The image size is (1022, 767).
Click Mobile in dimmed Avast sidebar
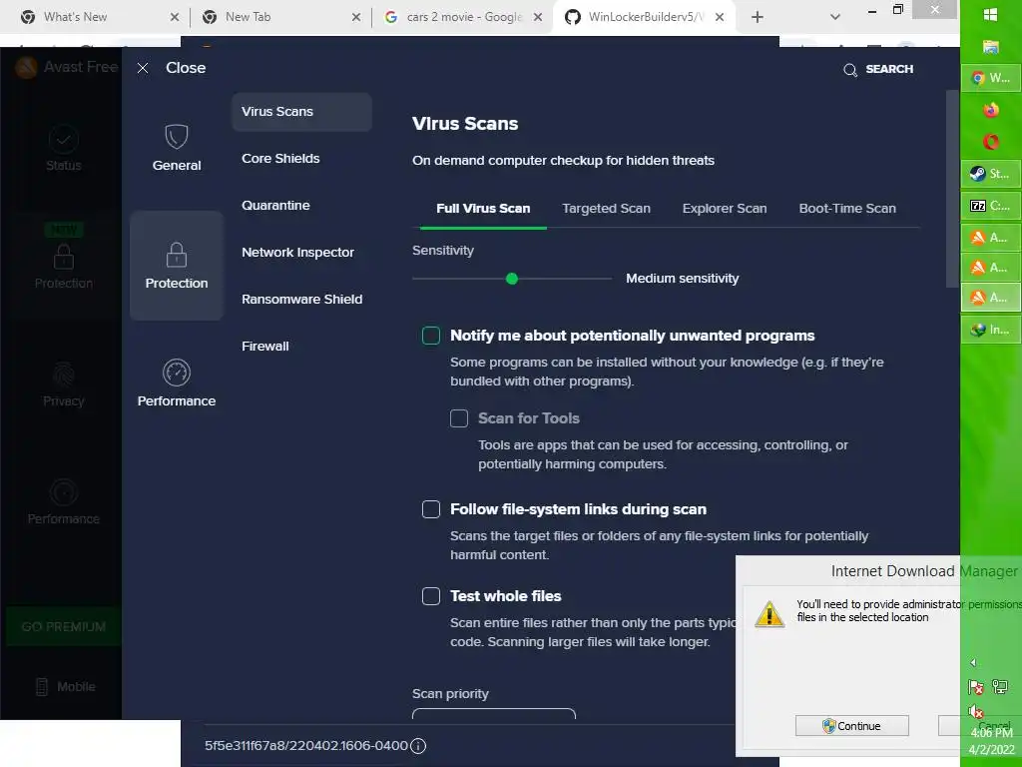pos(65,687)
